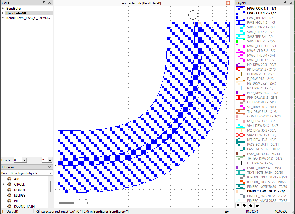Select the ELLIPSE gear icon

(9, 195)
